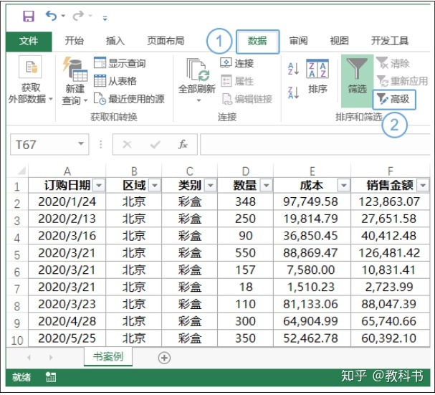The image size is (435, 395).
Task: Click the formula bar confirm checkmark icon
Action: click(x=155, y=144)
